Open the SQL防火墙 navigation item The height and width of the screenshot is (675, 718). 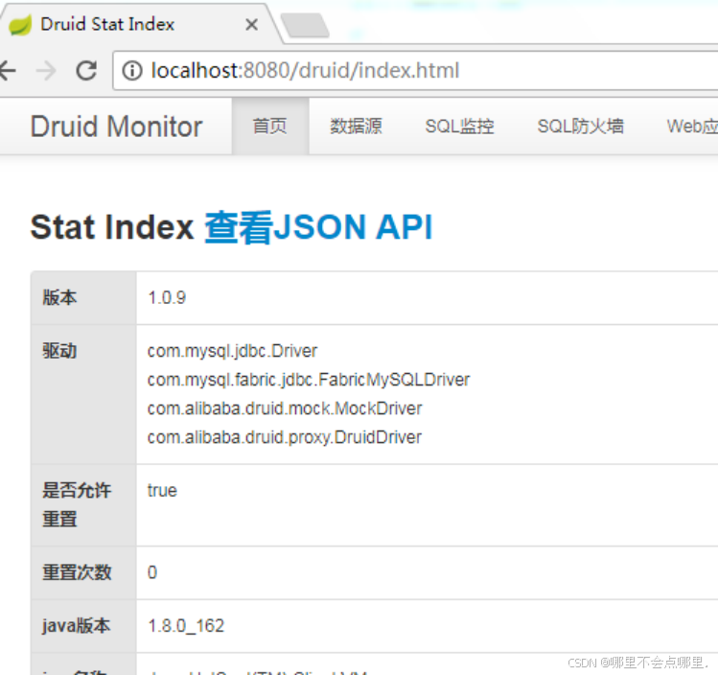(580, 126)
